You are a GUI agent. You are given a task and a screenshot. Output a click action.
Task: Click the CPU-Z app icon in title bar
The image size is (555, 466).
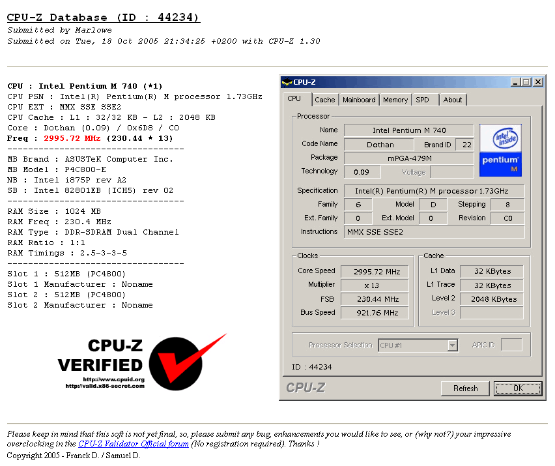point(287,82)
